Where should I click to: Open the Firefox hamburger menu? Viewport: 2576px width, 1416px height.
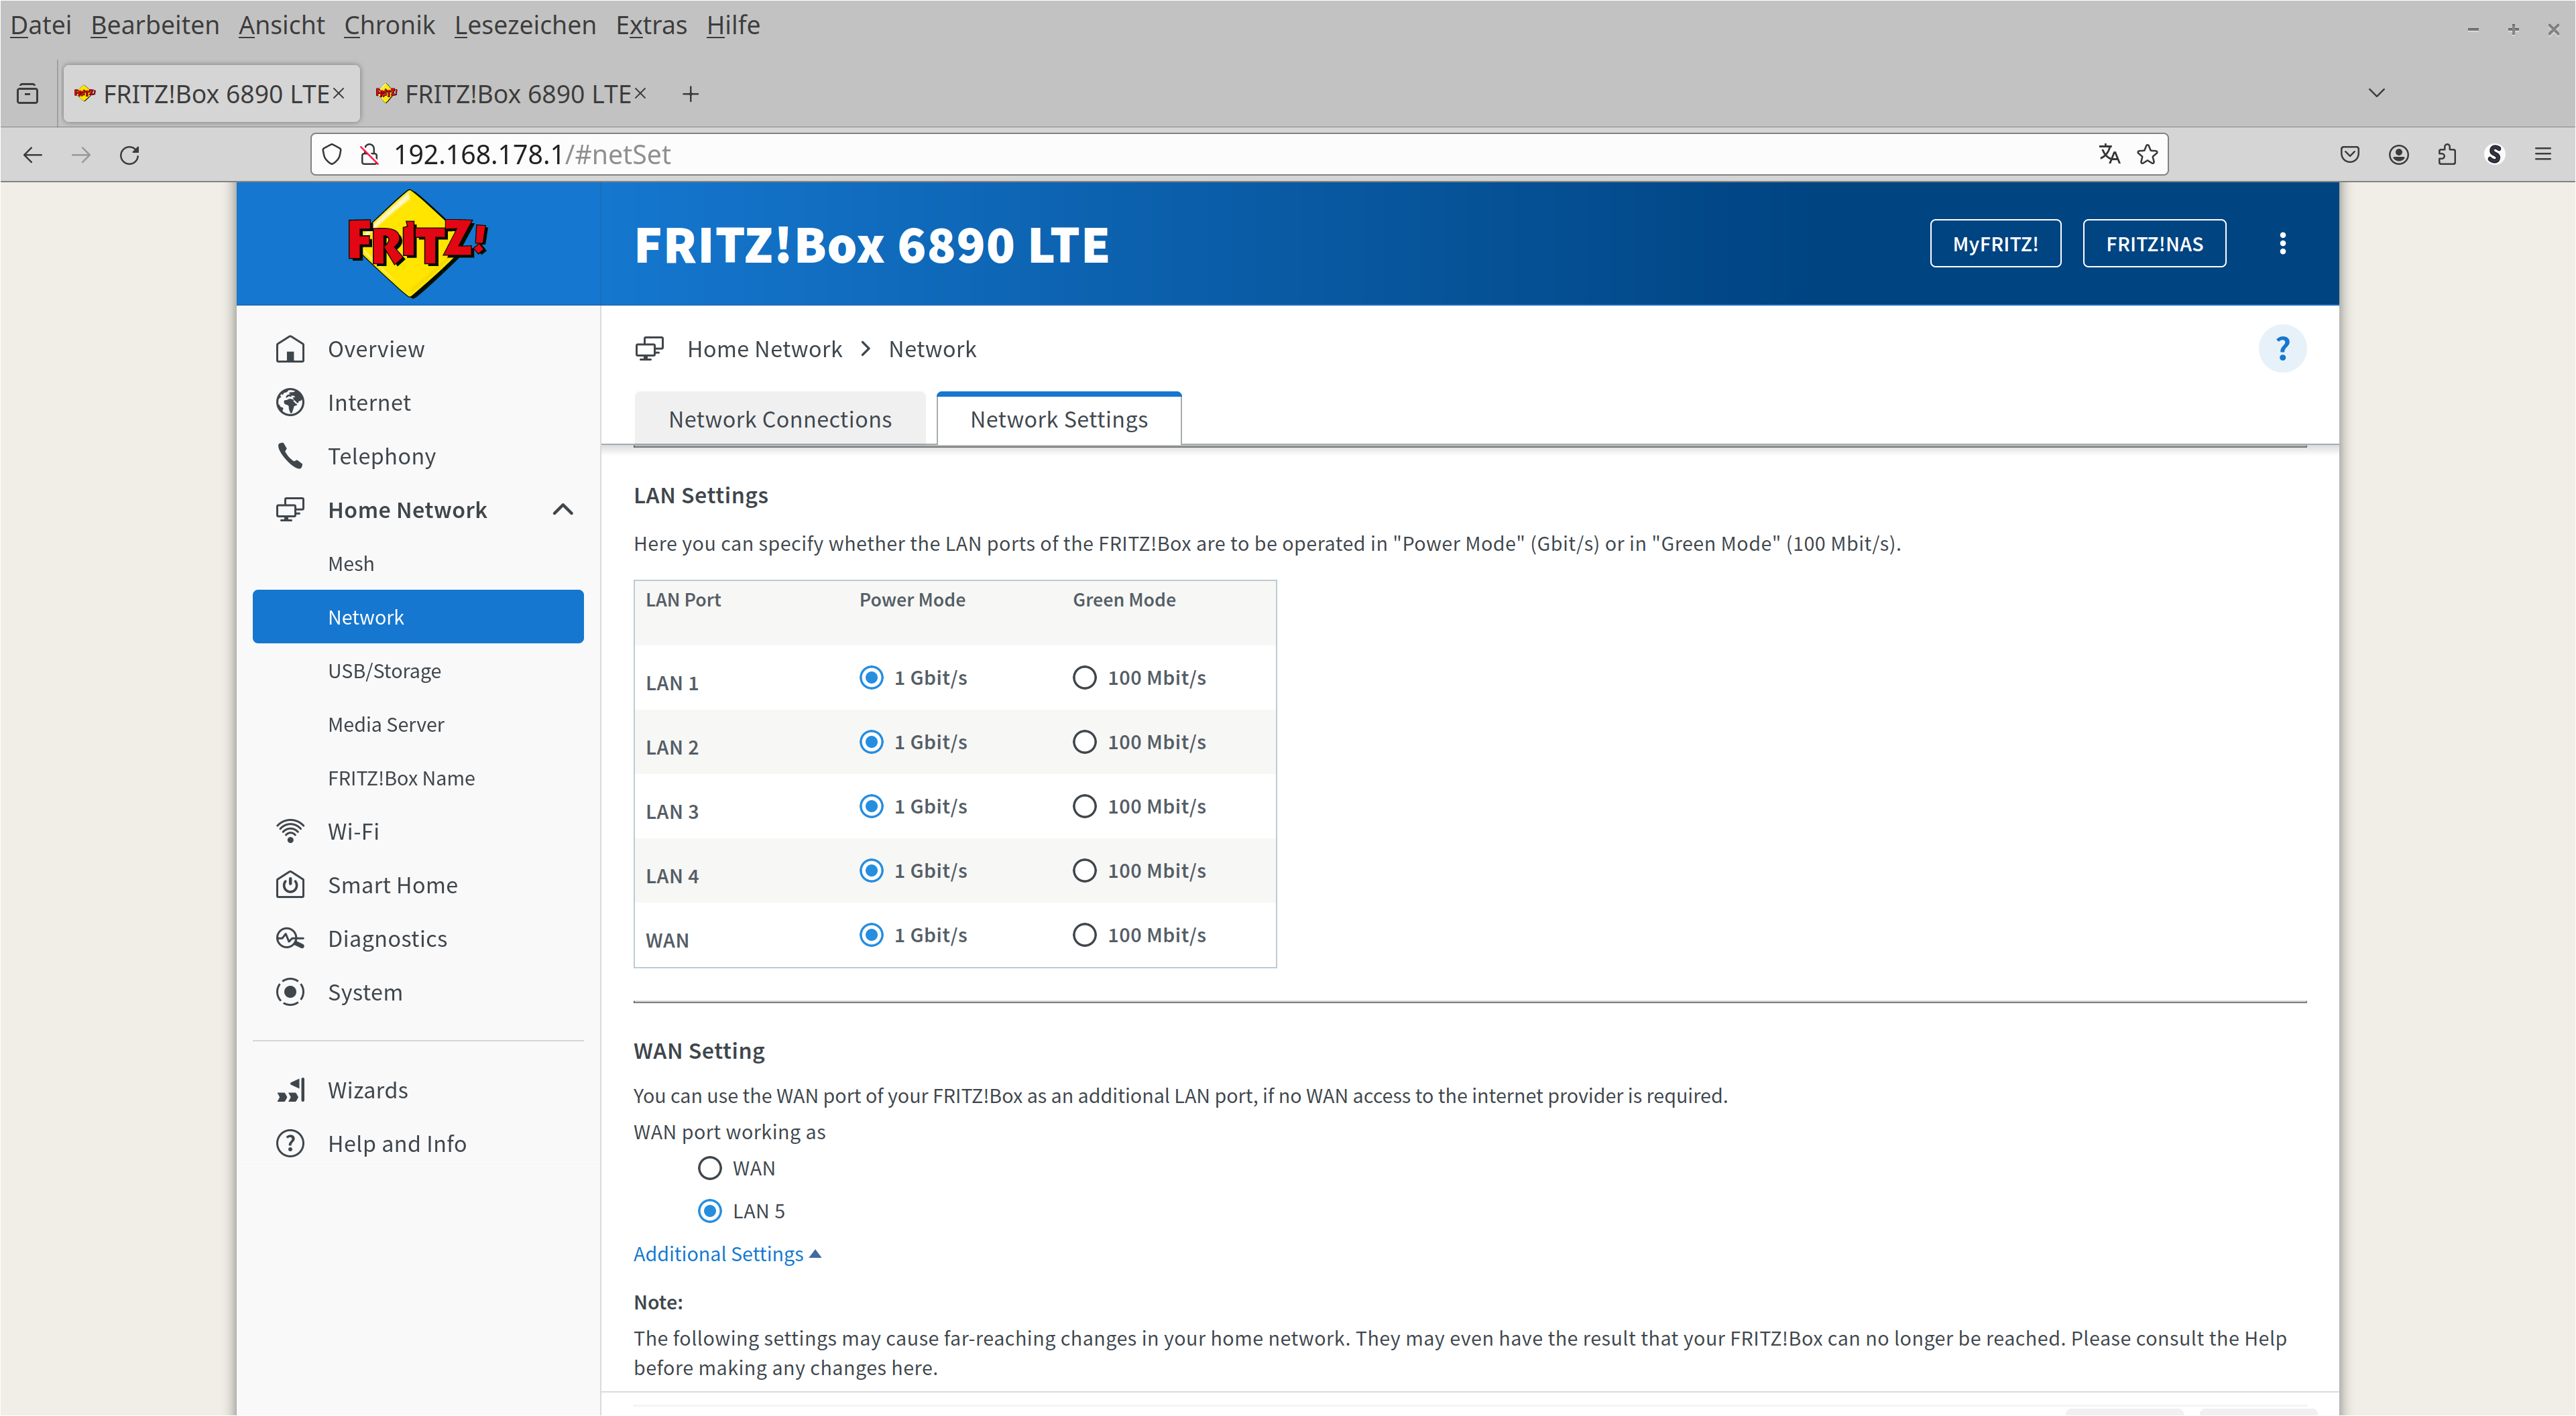tap(2543, 155)
